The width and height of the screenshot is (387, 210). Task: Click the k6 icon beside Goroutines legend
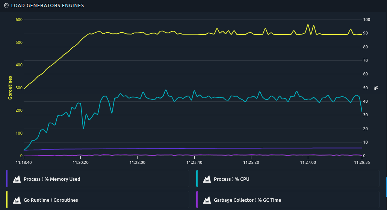[x=17, y=200]
